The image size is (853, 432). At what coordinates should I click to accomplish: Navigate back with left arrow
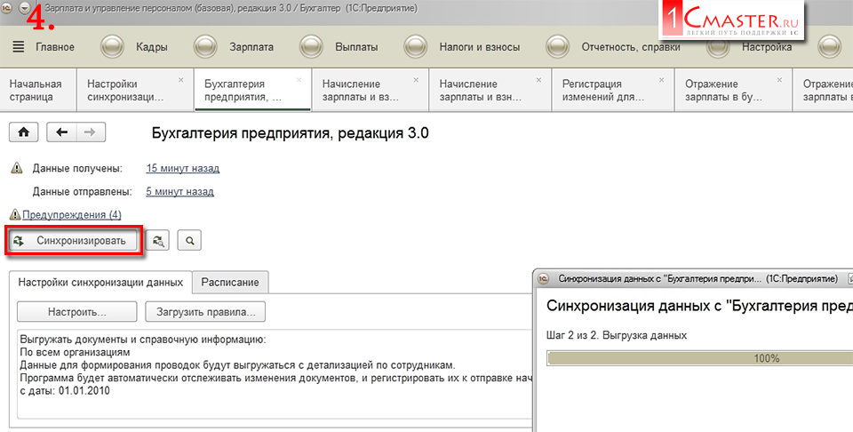tap(62, 132)
